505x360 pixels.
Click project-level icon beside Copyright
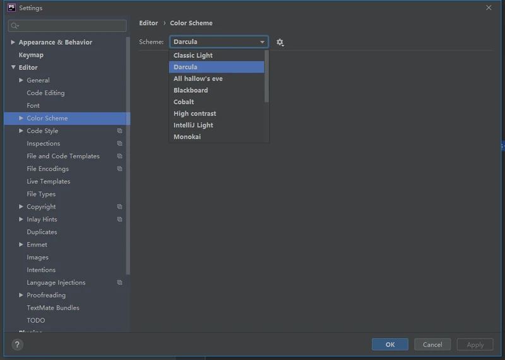coord(119,207)
